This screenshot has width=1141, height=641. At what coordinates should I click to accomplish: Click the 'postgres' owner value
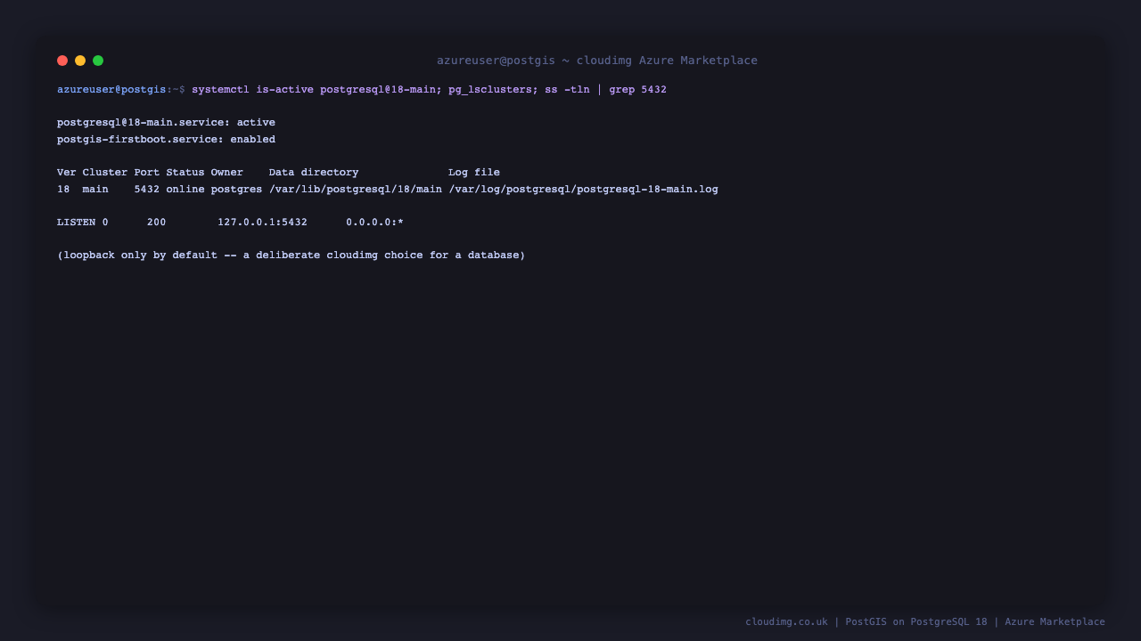pos(237,190)
